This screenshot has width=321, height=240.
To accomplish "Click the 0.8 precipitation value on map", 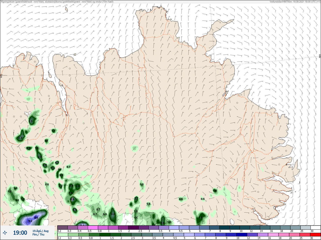I will [148, 204].
